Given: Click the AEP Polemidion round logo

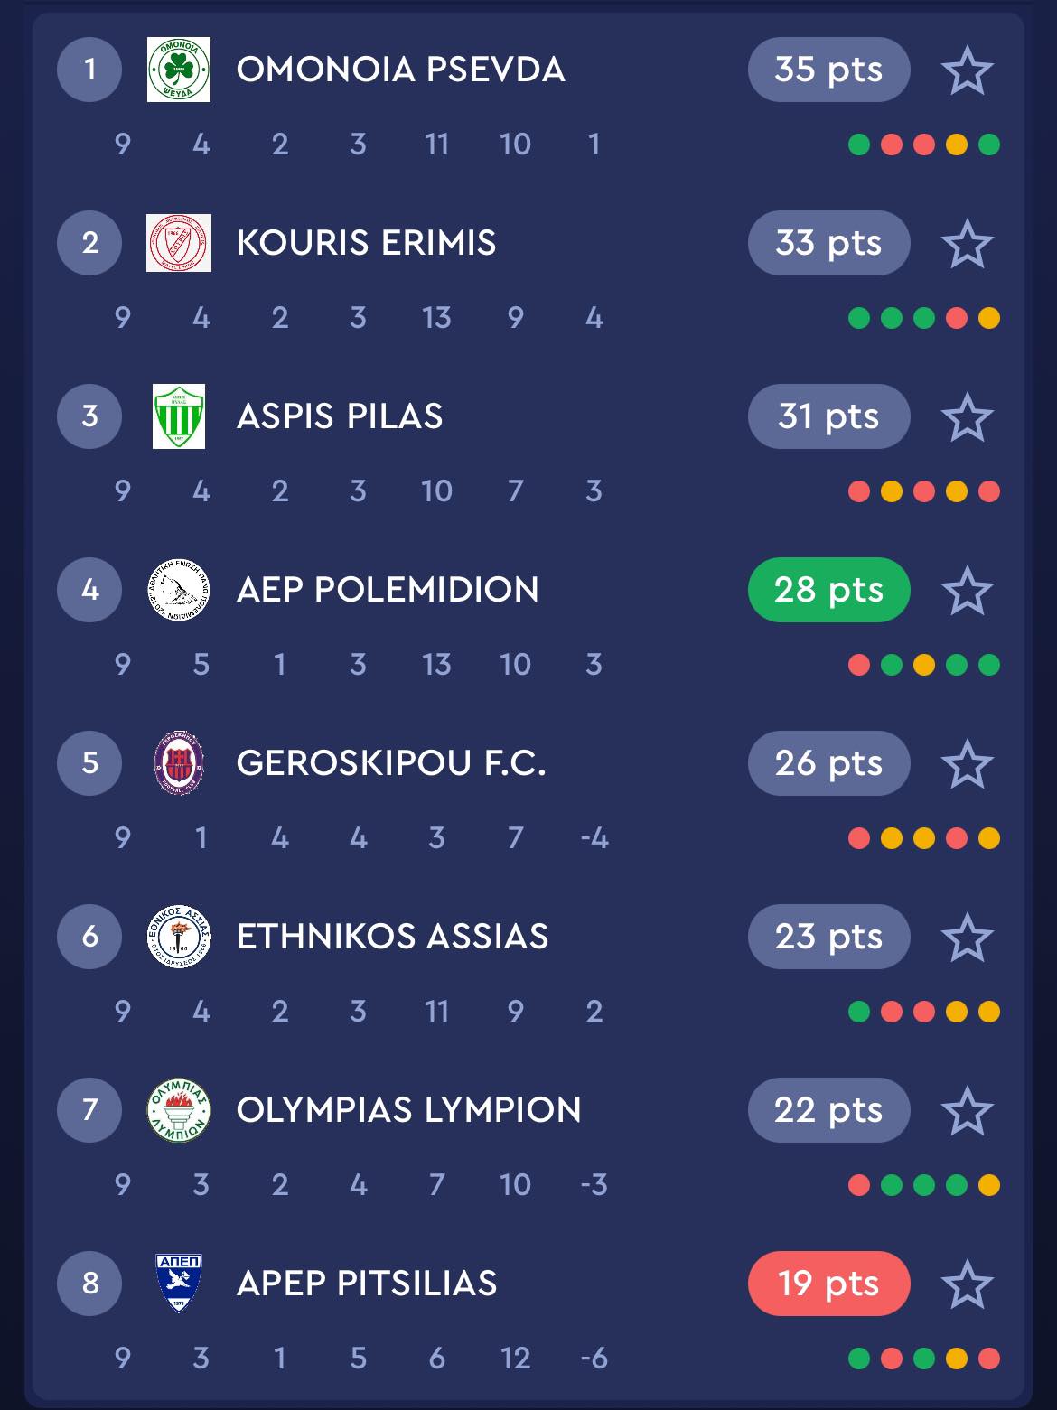Looking at the screenshot, I should [179, 590].
